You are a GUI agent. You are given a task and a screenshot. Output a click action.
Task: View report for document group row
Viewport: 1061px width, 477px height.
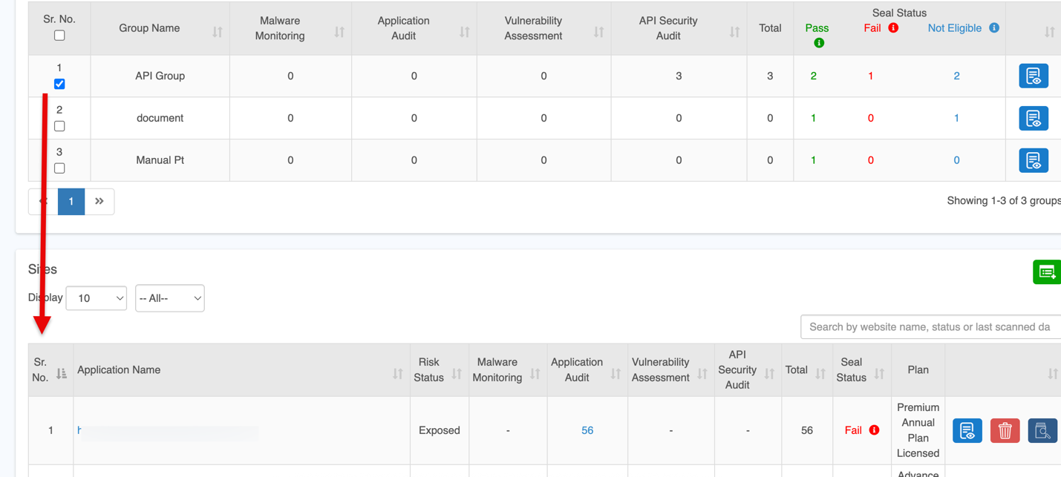click(1033, 118)
